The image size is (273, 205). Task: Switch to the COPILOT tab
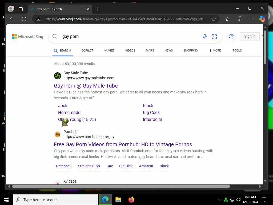point(87,50)
